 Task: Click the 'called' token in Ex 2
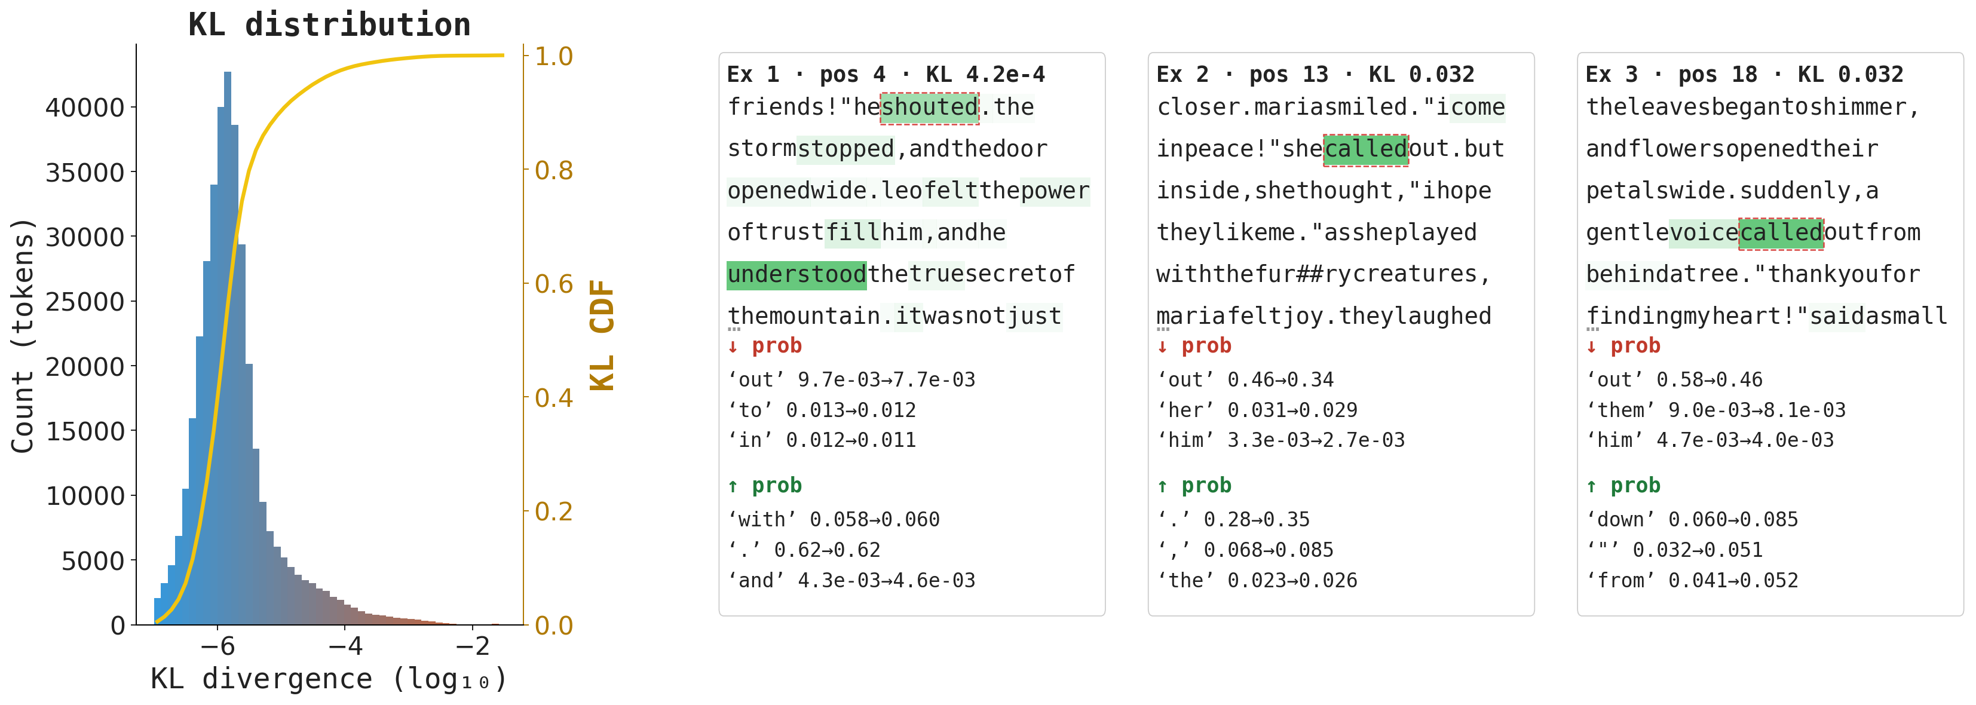[x=1365, y=149]
